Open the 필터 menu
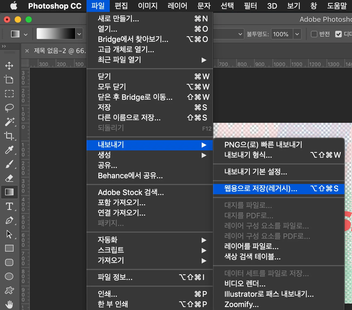The height and width of the screenshot is (310, 352). (x=250, y=6)
